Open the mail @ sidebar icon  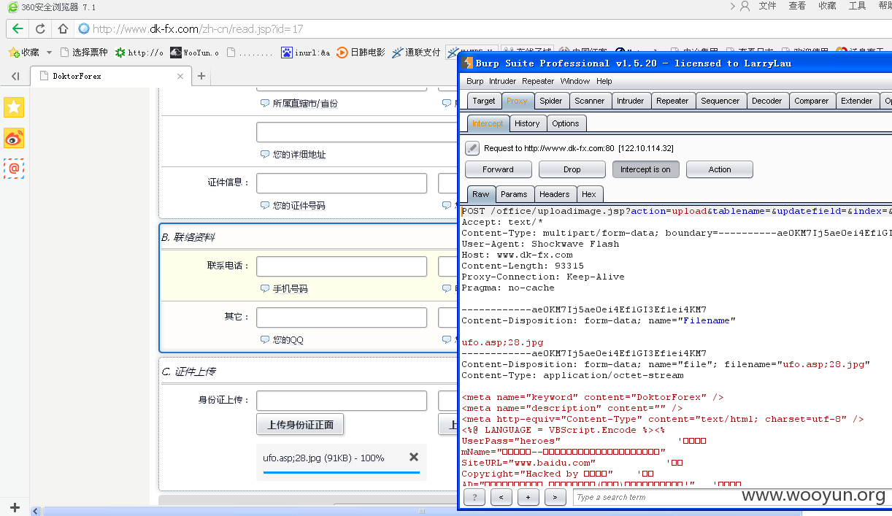(14, 169)
